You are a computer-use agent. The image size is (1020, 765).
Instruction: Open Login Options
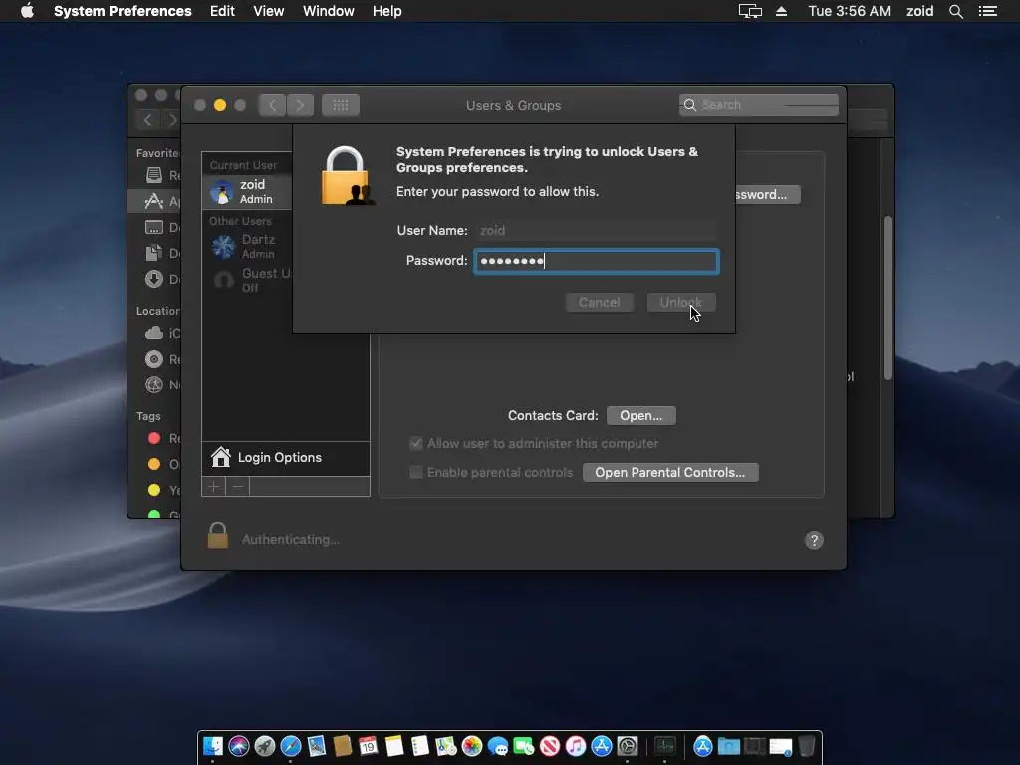286,458
